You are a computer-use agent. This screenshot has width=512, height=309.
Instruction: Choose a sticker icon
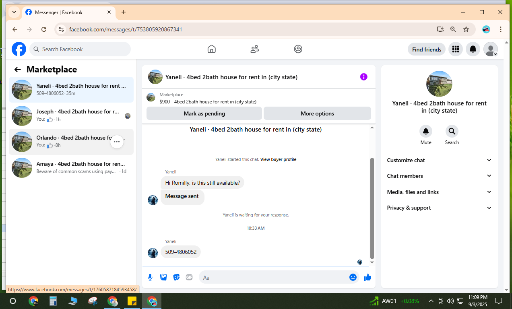point(176,277)
